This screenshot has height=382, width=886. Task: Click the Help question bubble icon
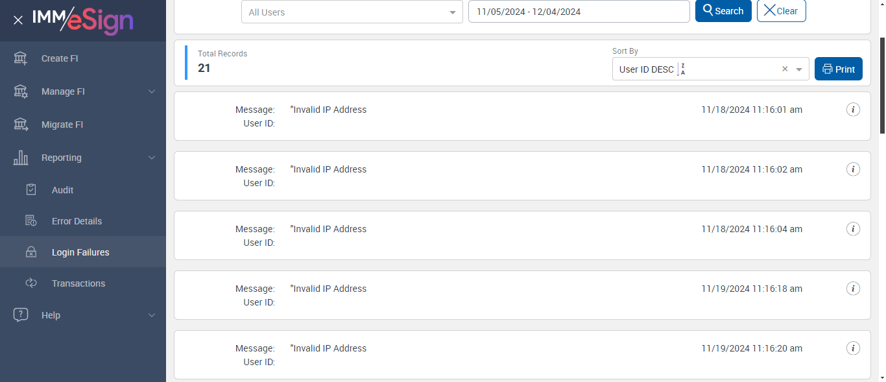pos(21,315)
